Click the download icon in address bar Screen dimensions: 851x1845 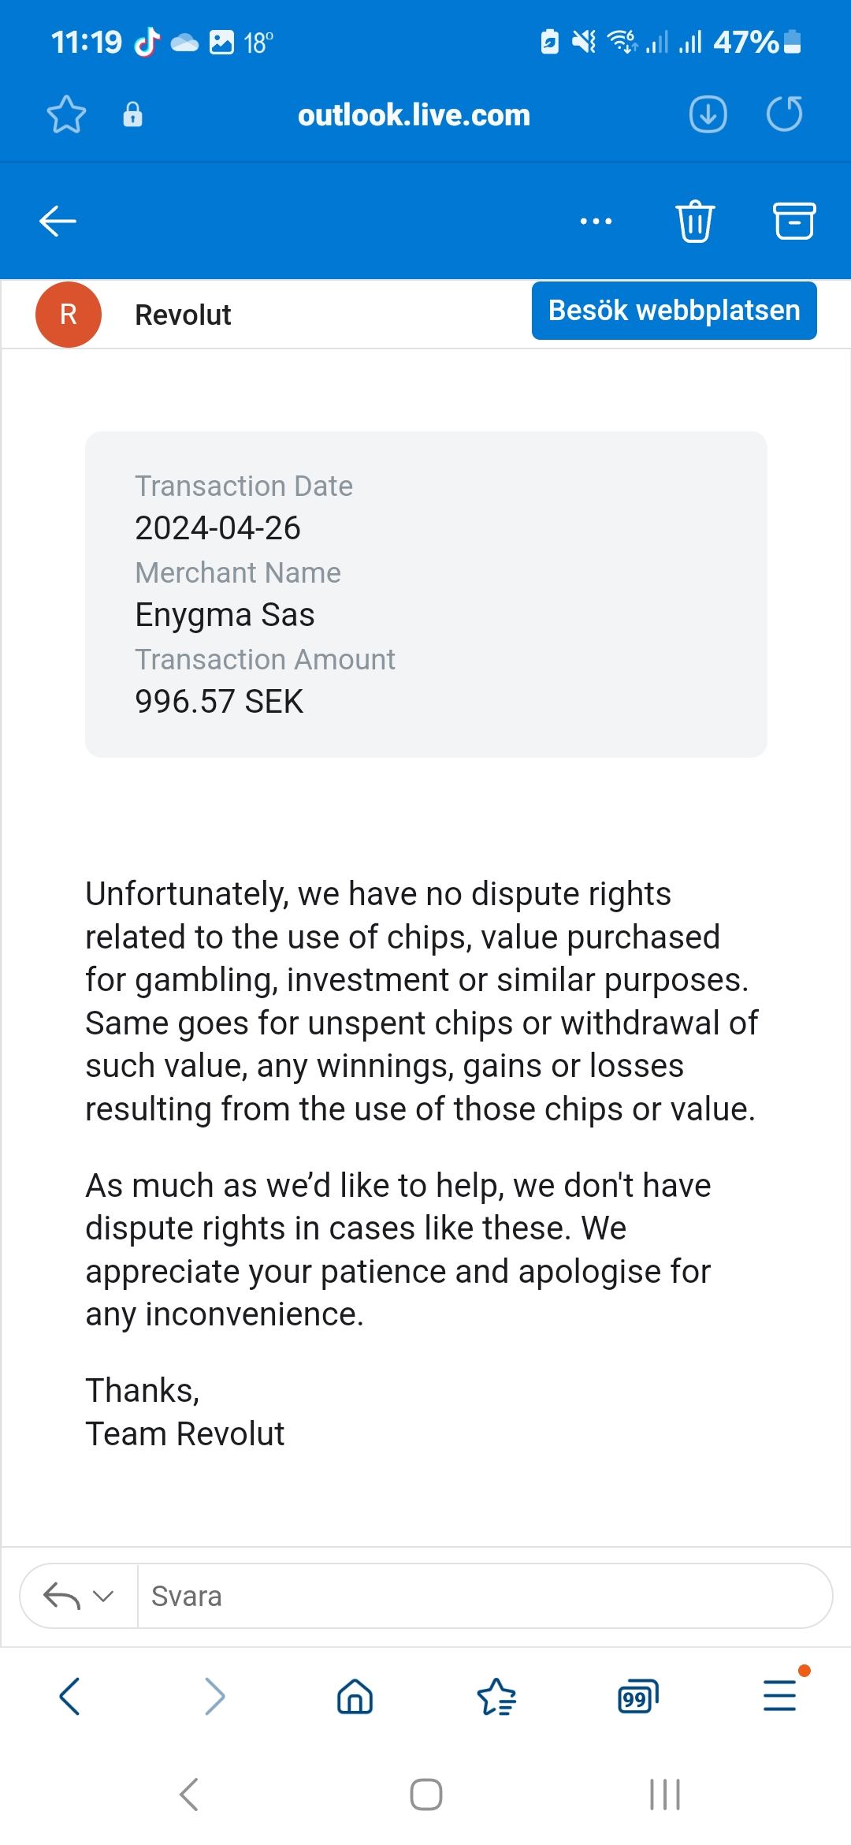pyautogui.click(x=708, y=115)
